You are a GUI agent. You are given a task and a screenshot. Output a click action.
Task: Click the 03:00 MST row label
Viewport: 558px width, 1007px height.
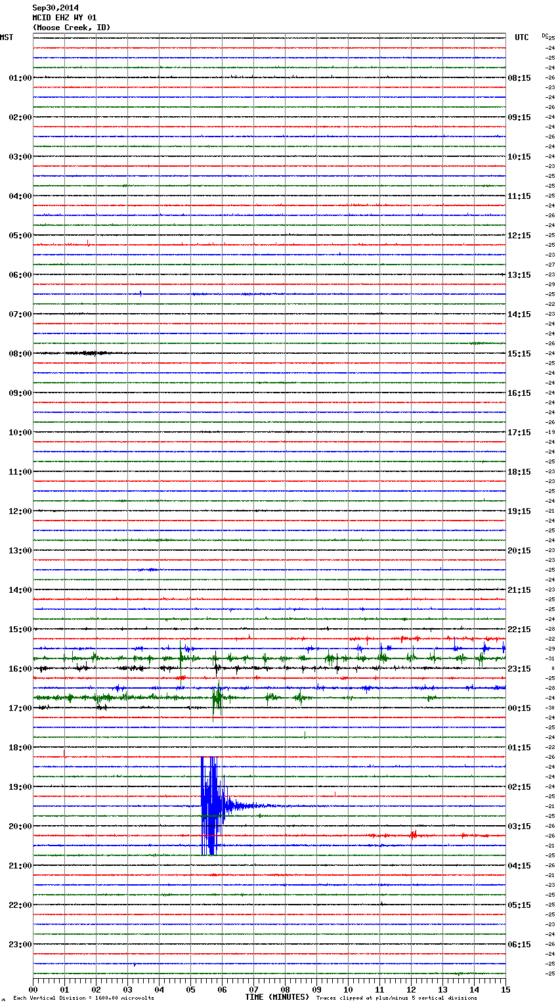(x=20, y=157)
